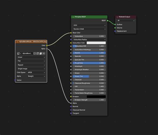
Task: Click the Specular Tint value field
Action: click(x=89, y=60)
